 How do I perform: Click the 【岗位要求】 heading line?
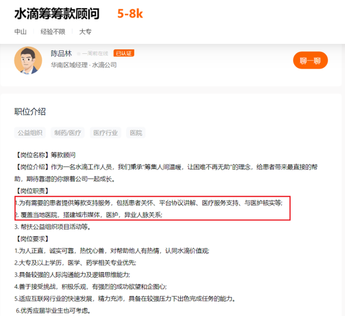click(33, 239)
